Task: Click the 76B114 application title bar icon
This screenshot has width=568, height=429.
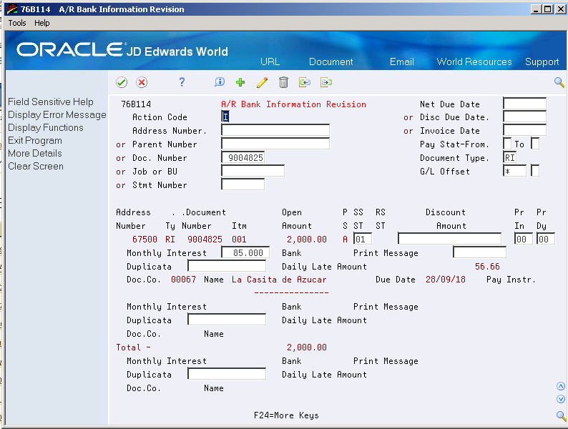Action: 11,9
